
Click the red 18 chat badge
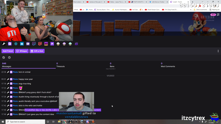click(40, 44)
